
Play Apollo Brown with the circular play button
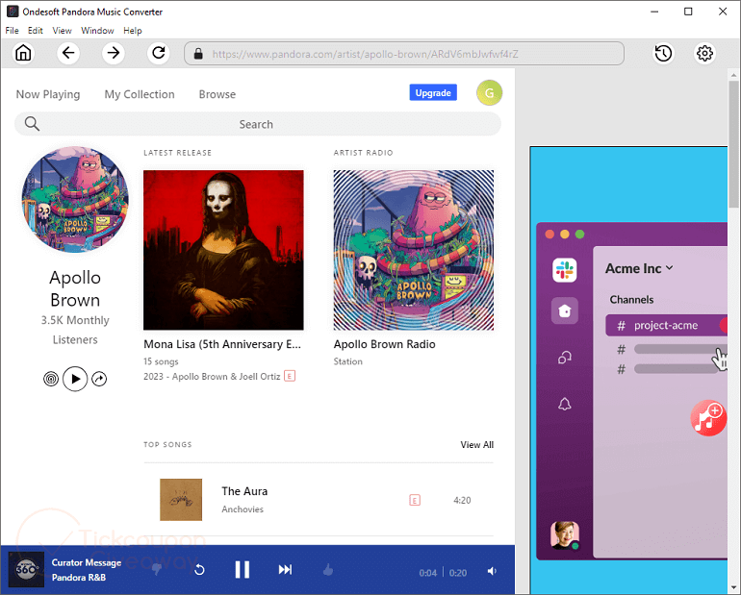click(x=75, y=379)
